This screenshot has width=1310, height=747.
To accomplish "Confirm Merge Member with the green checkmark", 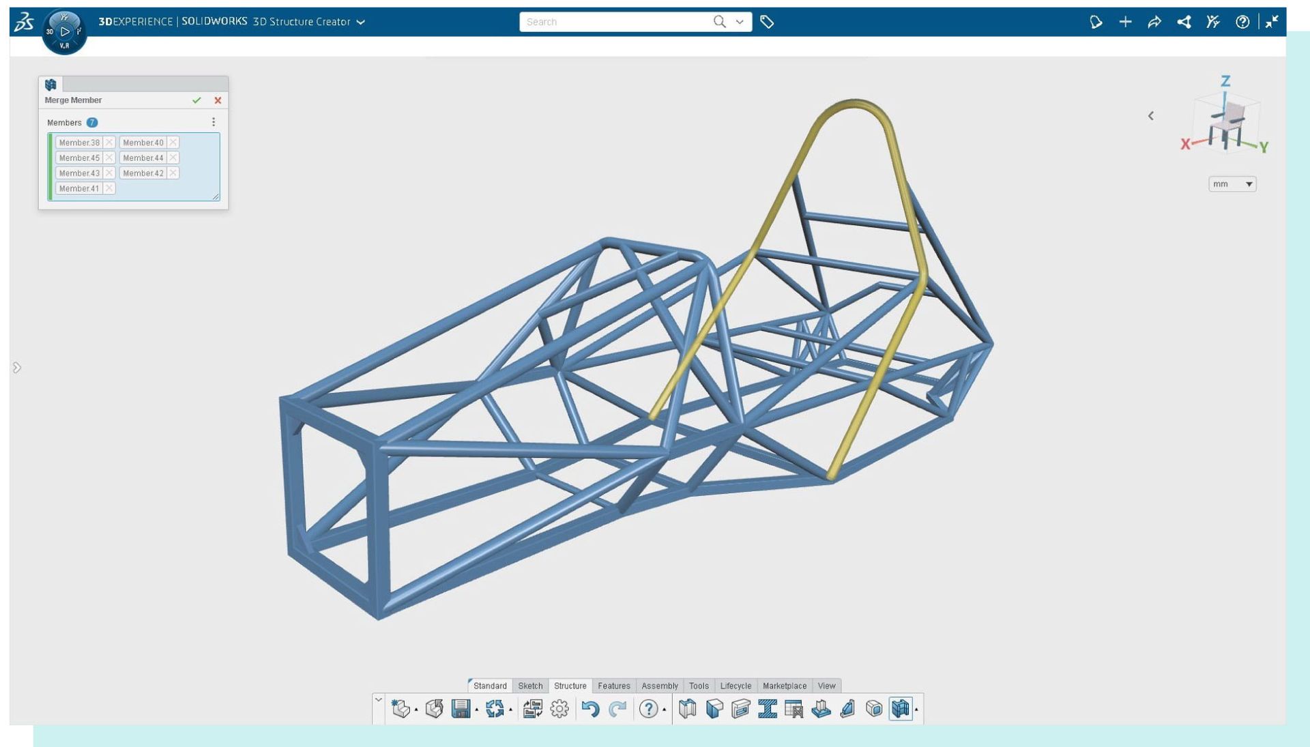I will pos(197,100).
